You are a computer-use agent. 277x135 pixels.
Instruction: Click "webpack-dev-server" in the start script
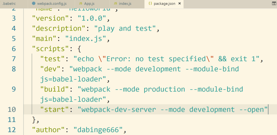(119, 109)
